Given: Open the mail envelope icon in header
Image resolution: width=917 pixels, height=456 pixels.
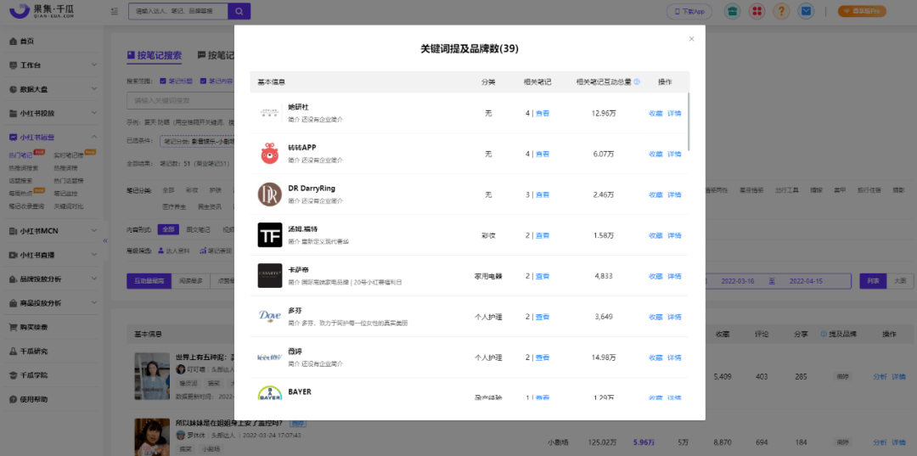Looking at the screenshot, I should (x=807, y=11).
